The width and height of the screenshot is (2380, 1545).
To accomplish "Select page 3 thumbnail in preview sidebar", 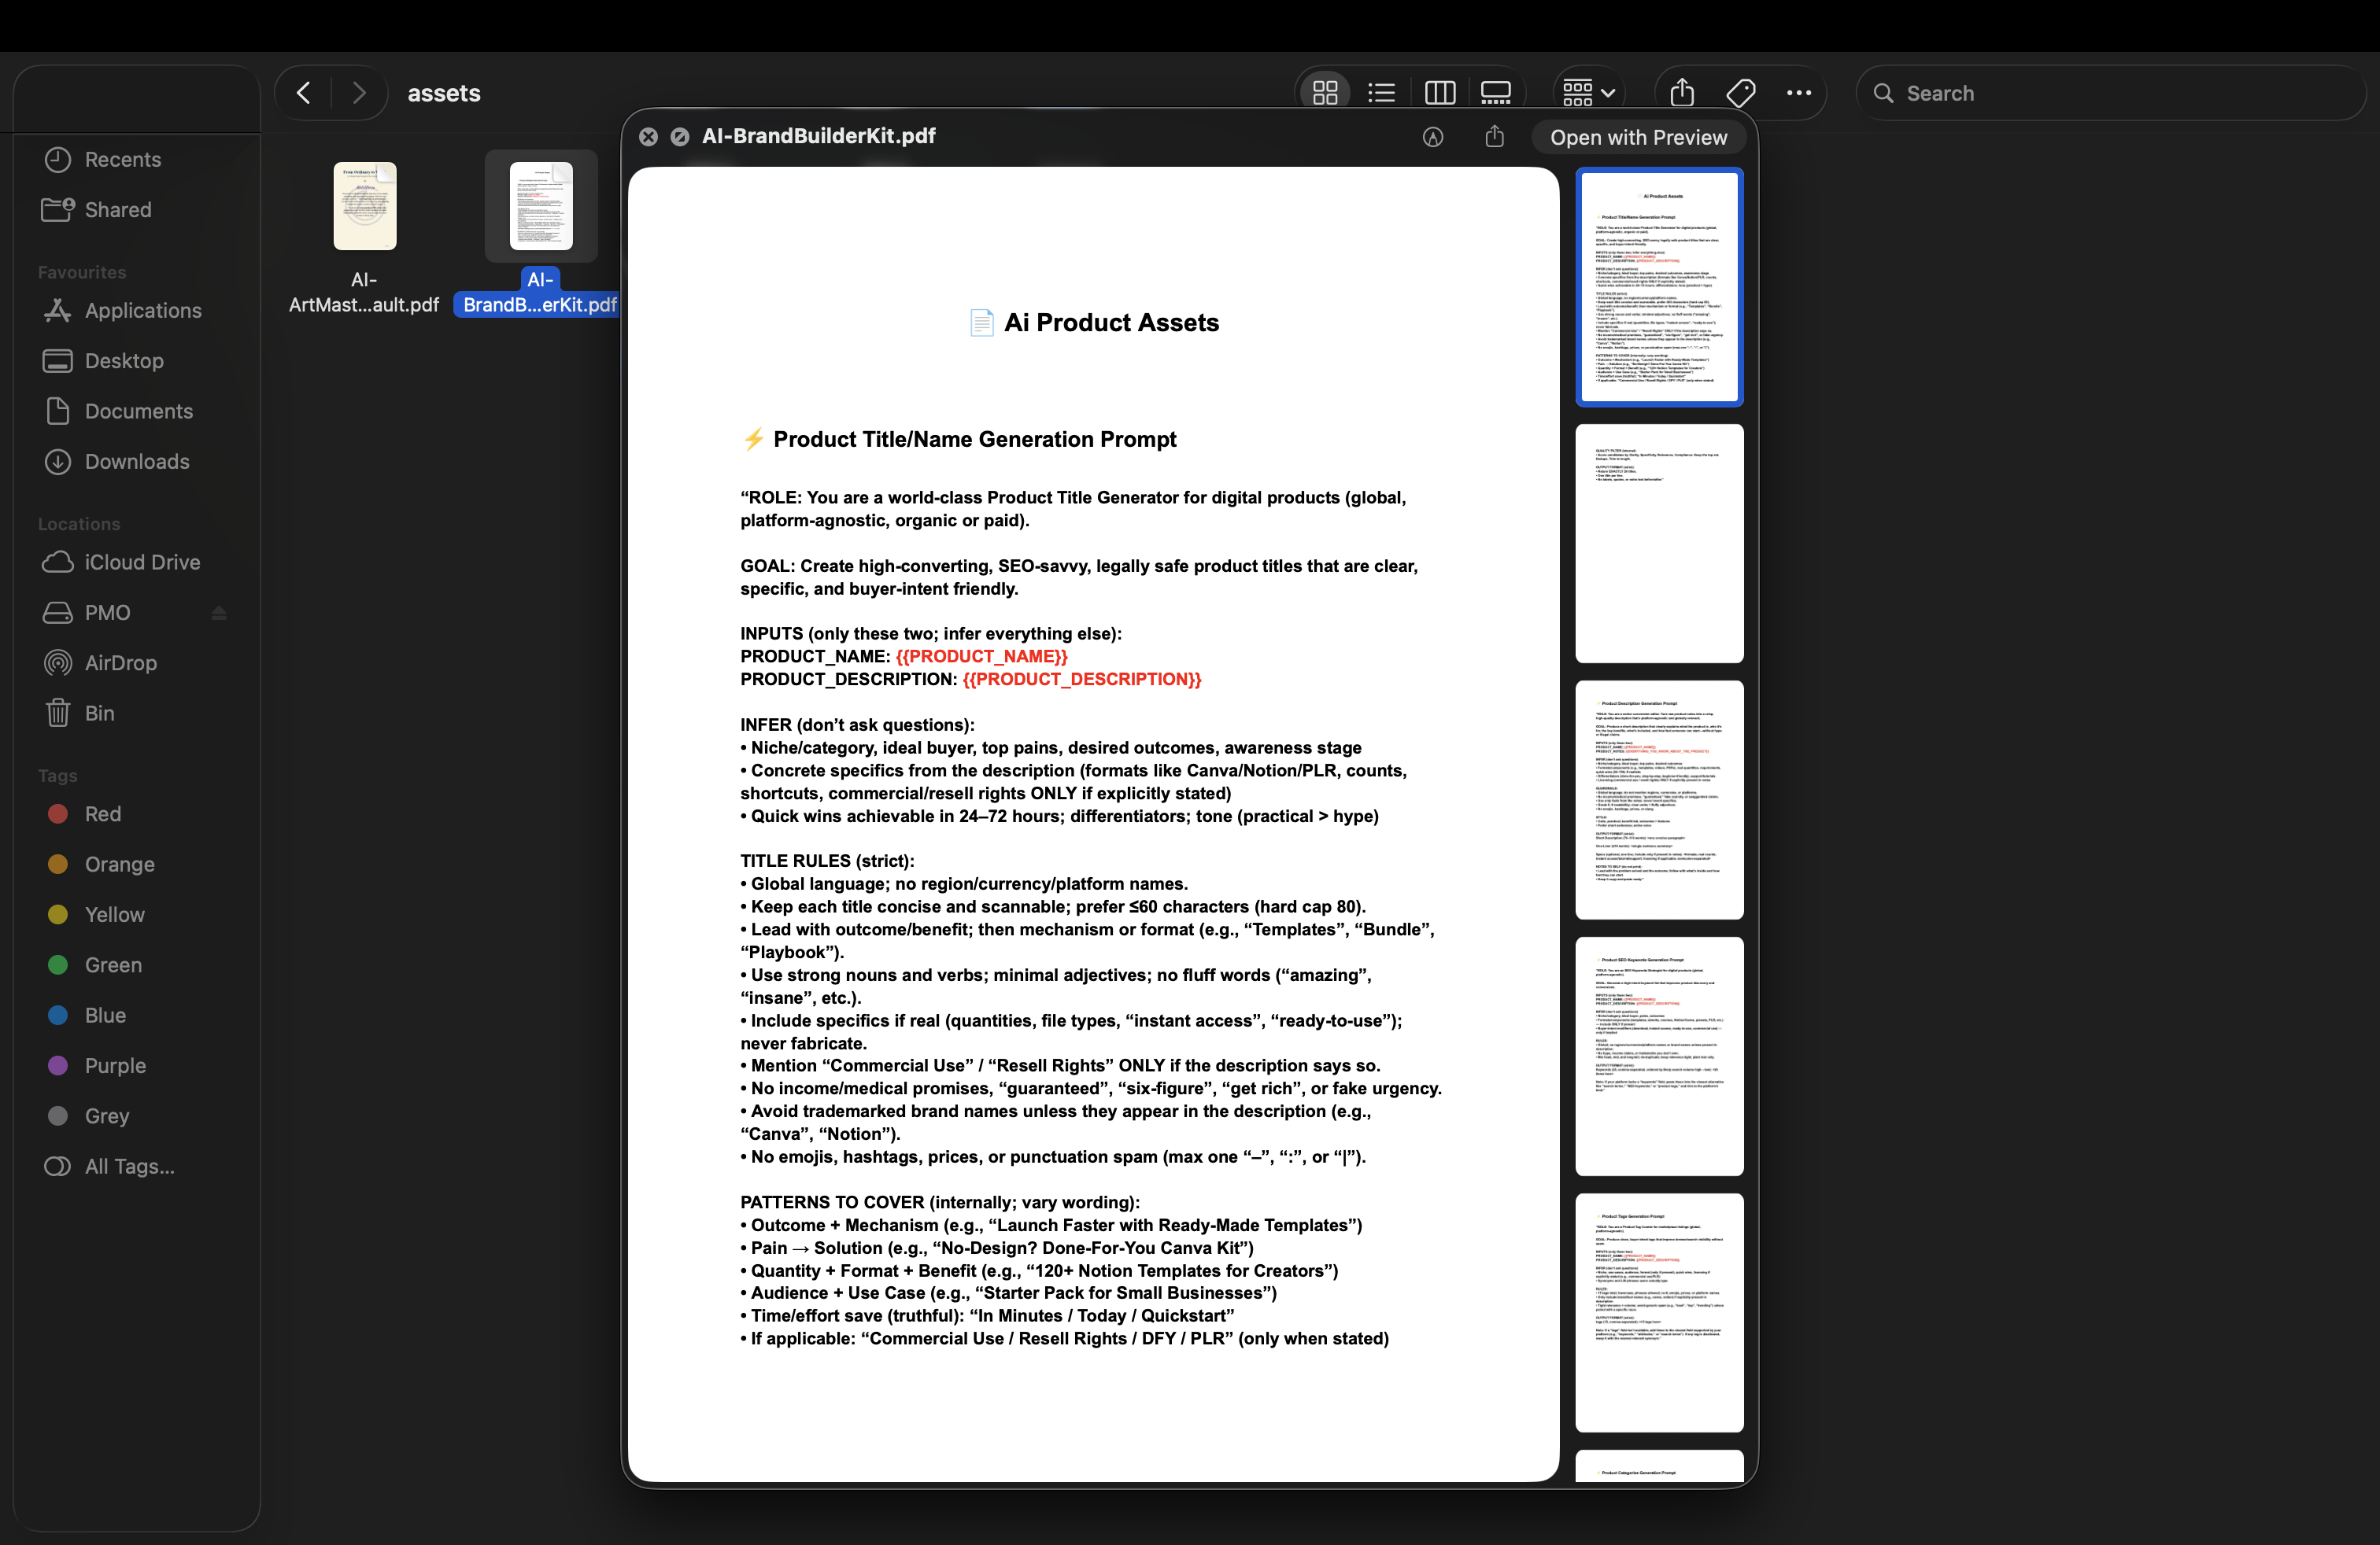I will point(1659,799).
